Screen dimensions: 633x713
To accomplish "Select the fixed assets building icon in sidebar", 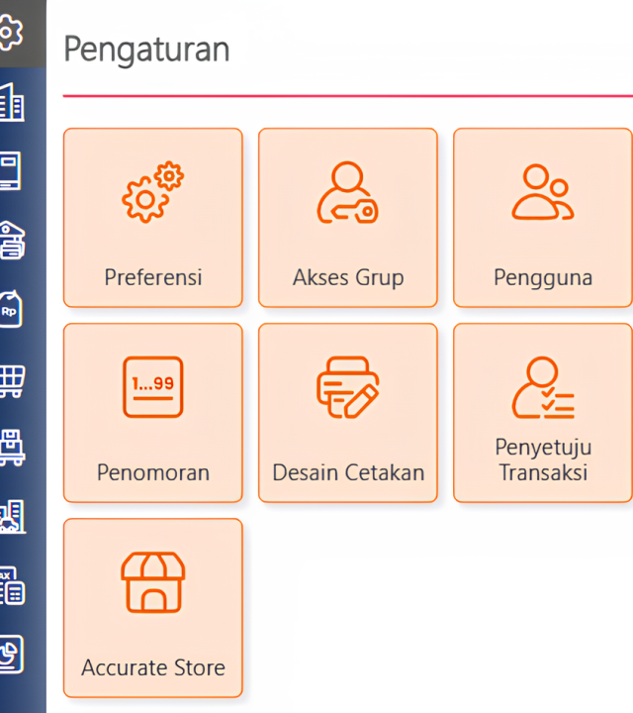I will tap(12, 517).
